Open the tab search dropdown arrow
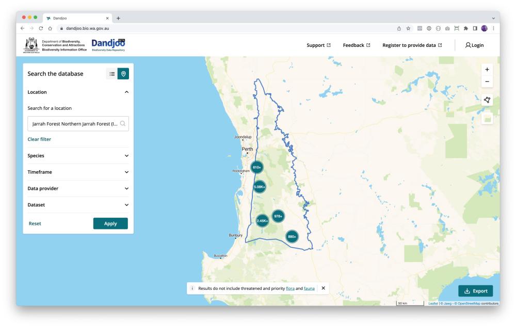The image size is (516, 327). pos(493,18)
